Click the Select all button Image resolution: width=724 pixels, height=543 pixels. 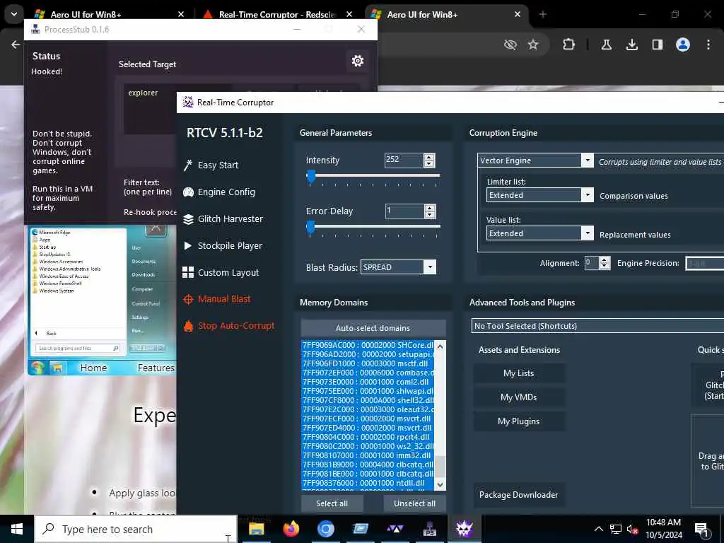(x=332, y=503)
